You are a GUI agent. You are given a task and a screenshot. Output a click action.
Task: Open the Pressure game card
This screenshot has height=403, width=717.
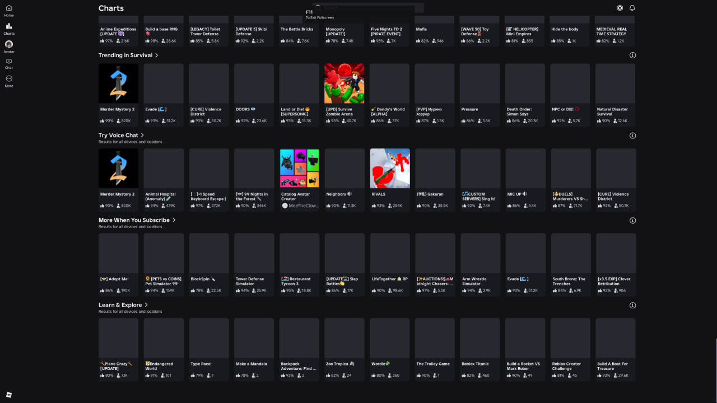pos(479,95)
